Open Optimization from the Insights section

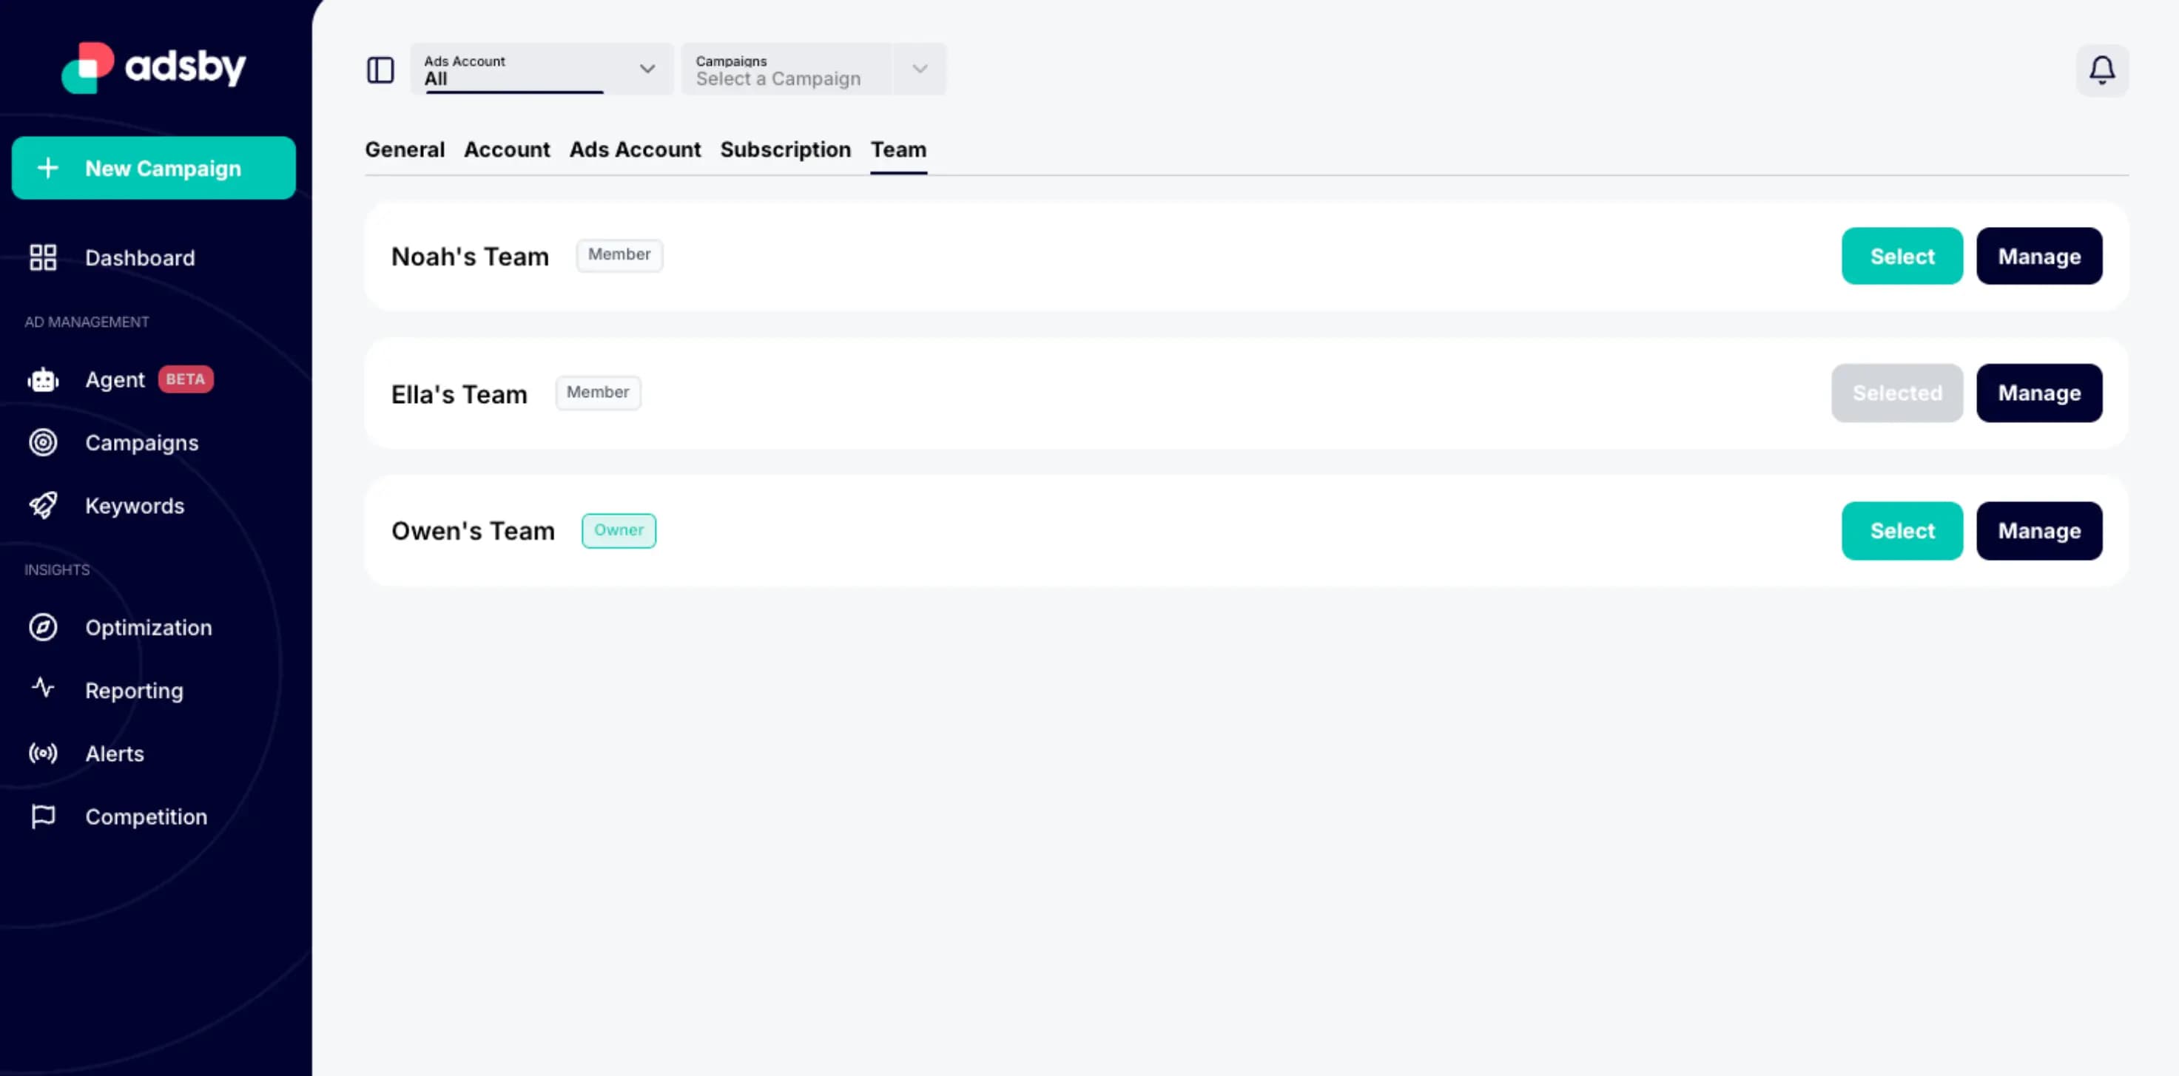[x=148, y=627]
